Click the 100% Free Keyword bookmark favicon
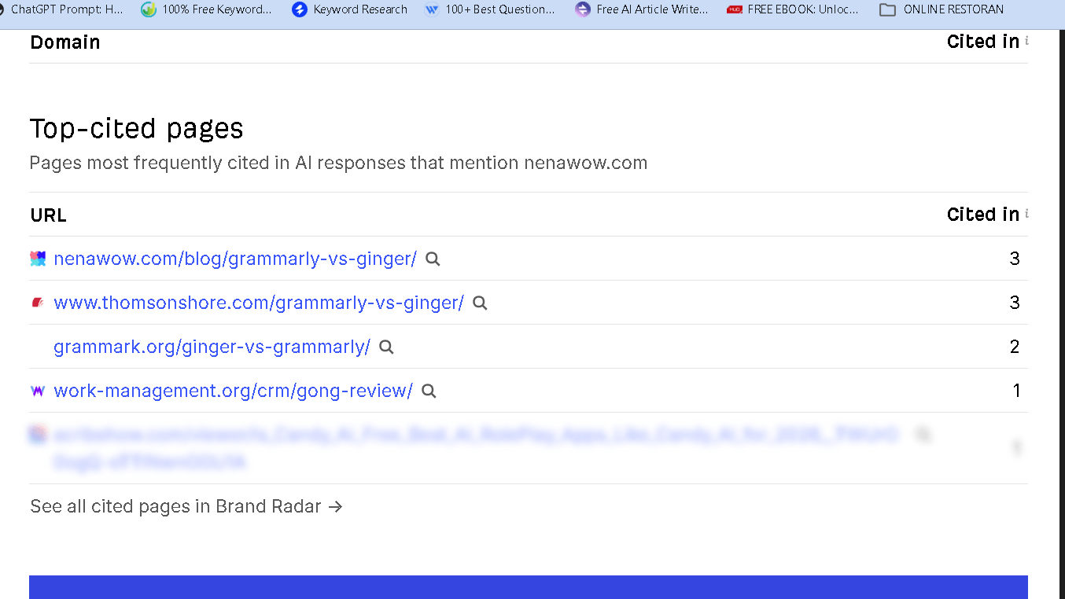Viewport: 1065px width, 599px height. pos(148,9)
